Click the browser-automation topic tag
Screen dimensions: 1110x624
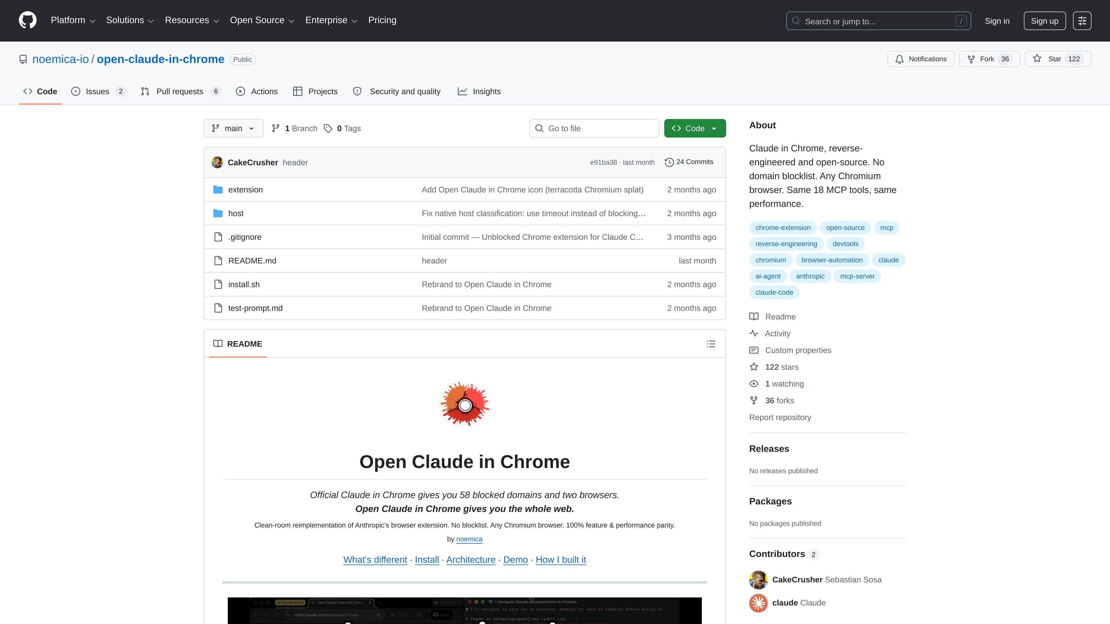[x=832, y=260]
